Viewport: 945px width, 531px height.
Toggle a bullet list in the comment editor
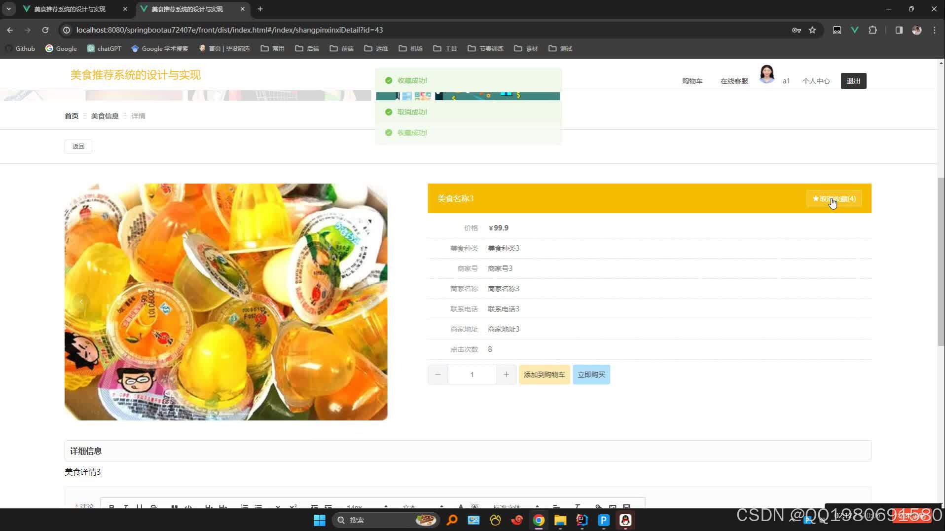pyautogui.click(x=257, y=507)
